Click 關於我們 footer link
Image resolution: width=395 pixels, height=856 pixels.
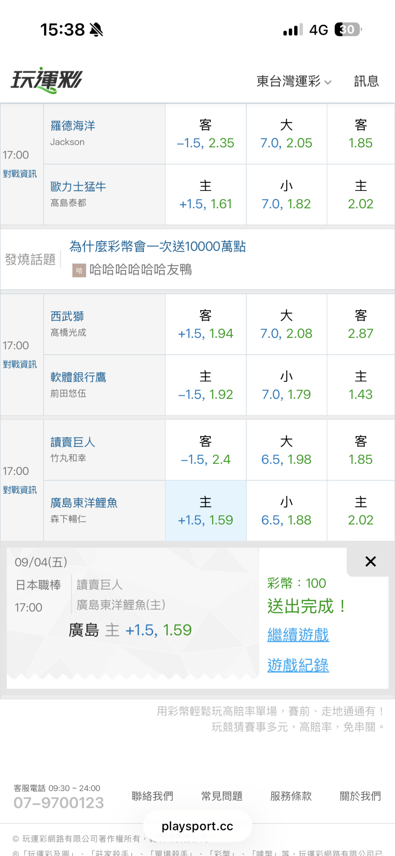(360, 796)
